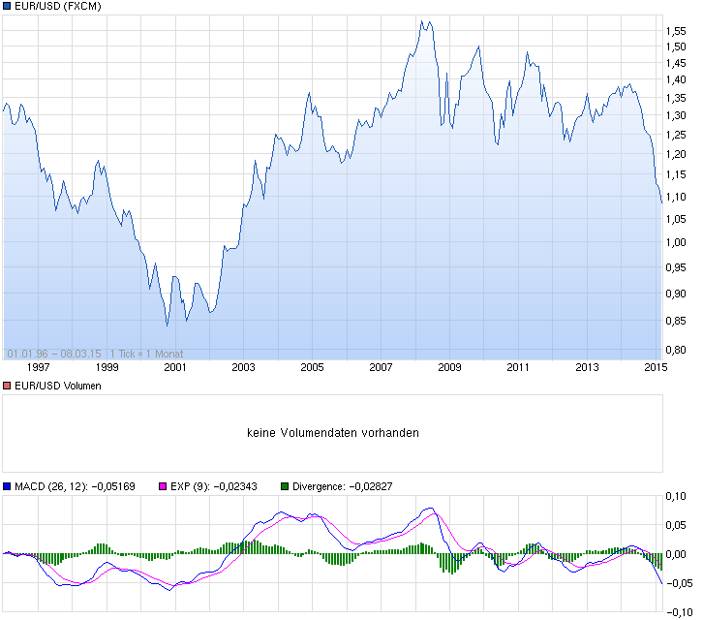Image resolution: width=703 pixels, height=620 pixels.
Task: Click the '1 Tick = 1 Monat' label
Action: coord(147,353)
